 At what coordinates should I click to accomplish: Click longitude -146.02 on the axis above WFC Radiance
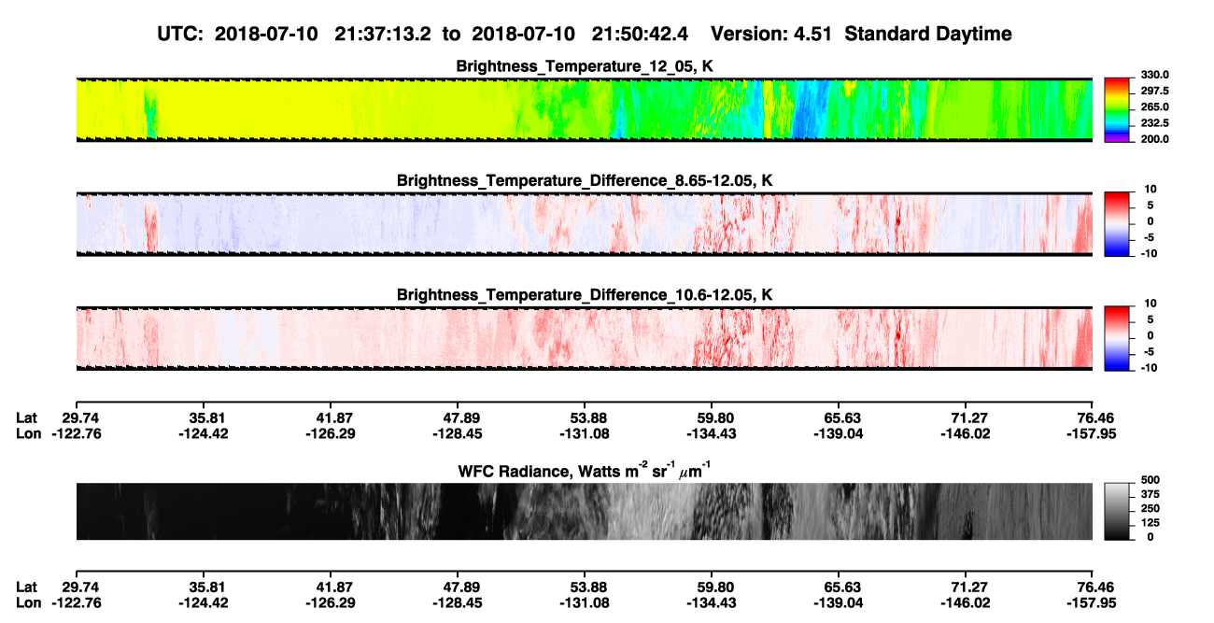pos(966,433)
